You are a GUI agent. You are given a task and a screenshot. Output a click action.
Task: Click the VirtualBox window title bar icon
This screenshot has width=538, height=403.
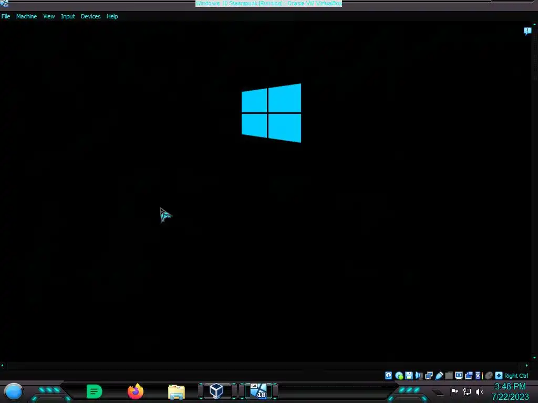click(4, 4)
